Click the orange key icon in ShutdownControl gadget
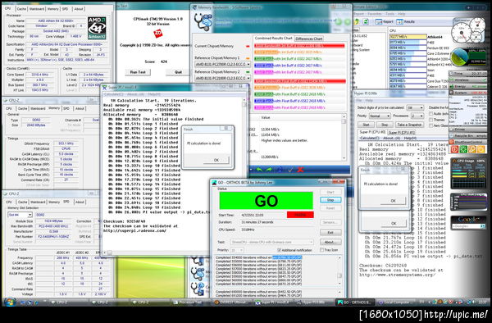This screenshot has height=323, width=492. [472, 149]
